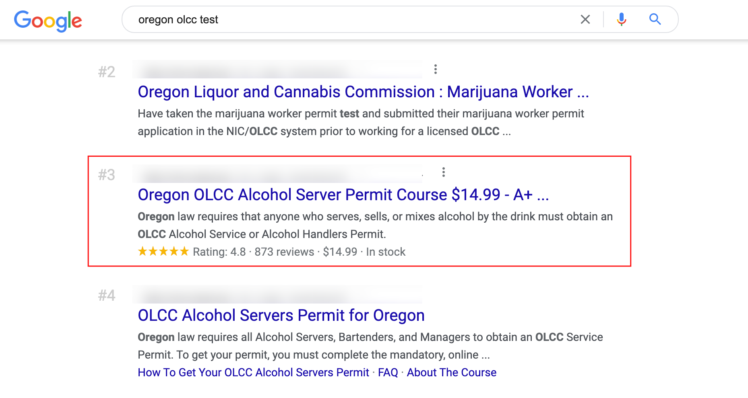This screenshot has width=748, height=398.
Task: Click the microphone icon for voice search
Action: 621,19
